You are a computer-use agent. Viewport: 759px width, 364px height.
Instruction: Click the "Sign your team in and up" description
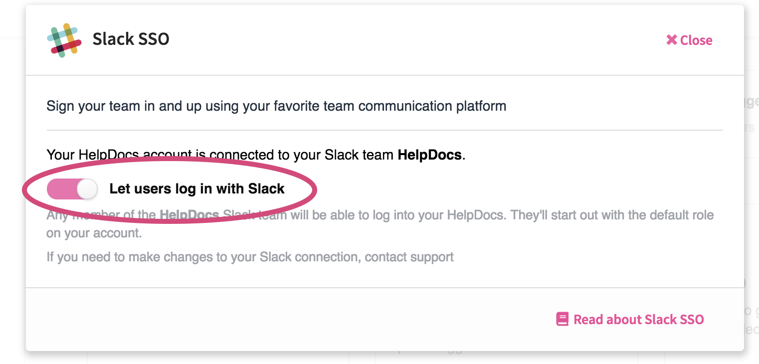pyautogui.click(x=276, y=106)
